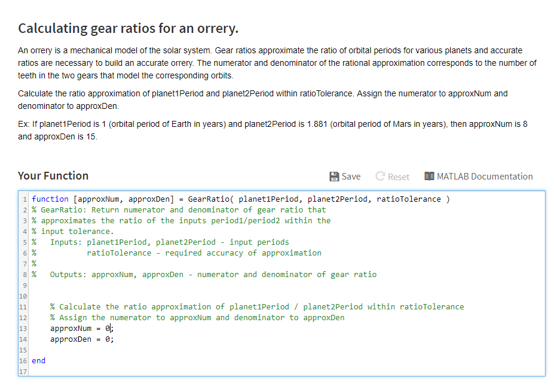
Task: Click line number 17 in the gutter
Action: [23, 371]
